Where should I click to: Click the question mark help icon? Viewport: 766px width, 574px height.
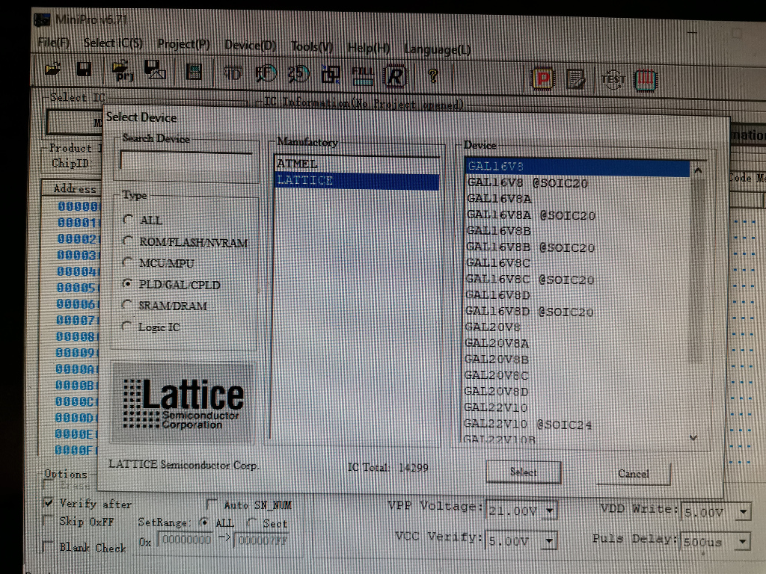(x=432, y=75)
